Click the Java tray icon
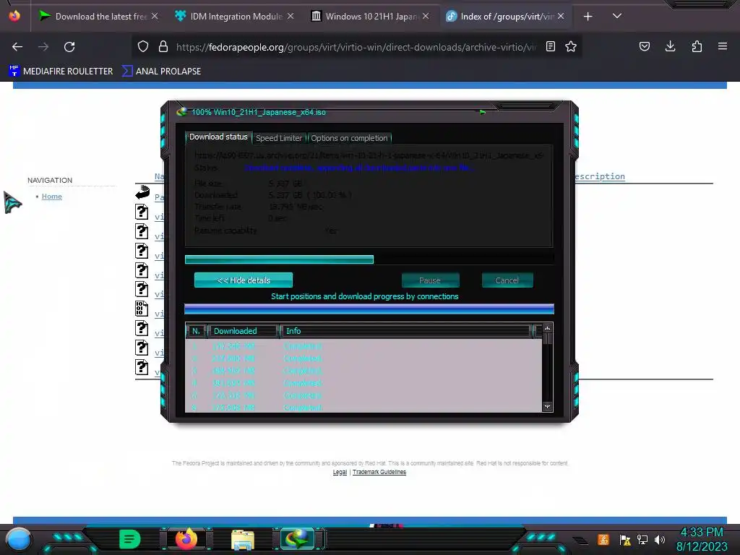The image size is (740, 555). (x=603, y=539)
